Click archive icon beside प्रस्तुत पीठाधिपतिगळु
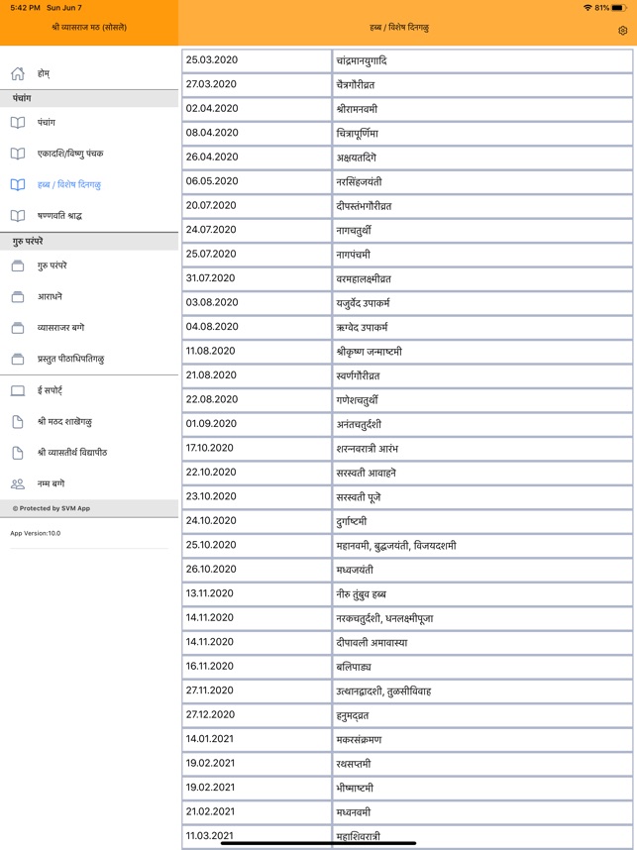Viewport: 637px width, 850px height. (18, 359)
